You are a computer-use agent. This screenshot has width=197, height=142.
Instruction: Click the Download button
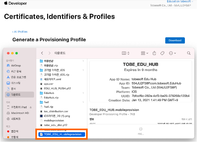(x=175, y=40)
